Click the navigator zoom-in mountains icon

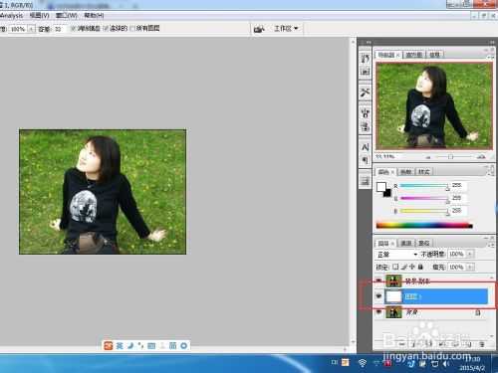pos(481,157)
